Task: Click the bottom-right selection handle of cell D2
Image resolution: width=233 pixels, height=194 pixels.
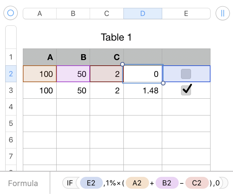Action: click(x=163, y=83)
